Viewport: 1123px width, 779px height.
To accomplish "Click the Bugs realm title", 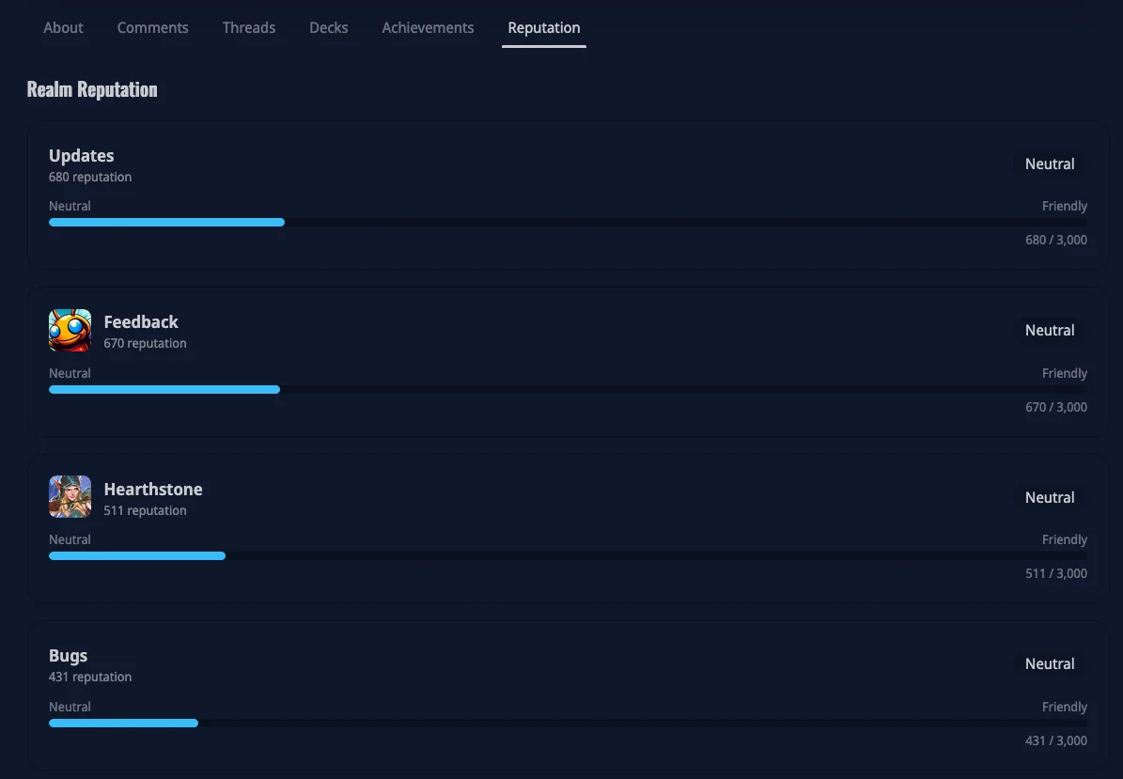I will click(69, 656).
